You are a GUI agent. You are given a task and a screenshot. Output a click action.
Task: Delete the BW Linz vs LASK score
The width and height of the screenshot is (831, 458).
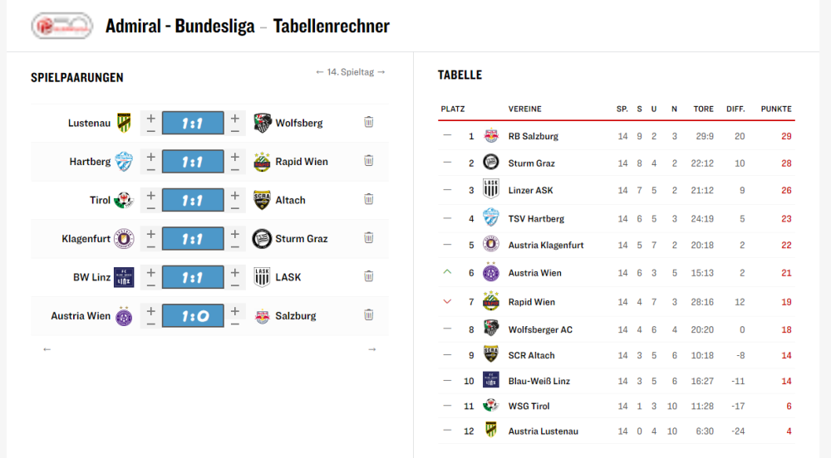click(368, 276)
